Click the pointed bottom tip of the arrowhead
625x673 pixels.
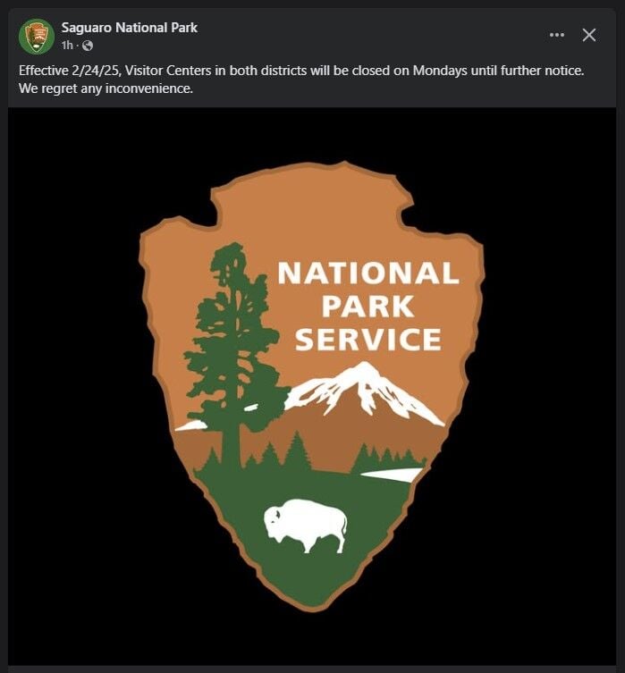[x=313, y=606]
